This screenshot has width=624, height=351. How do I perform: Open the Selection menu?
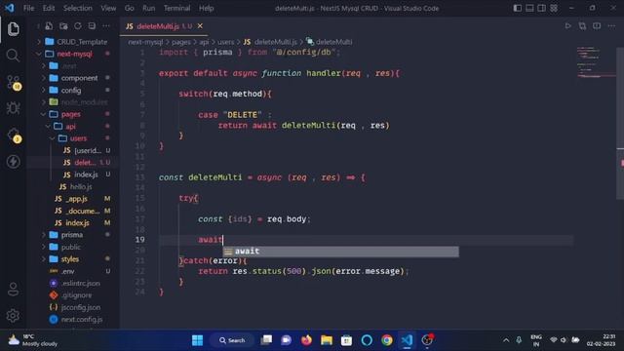(78, 8)
